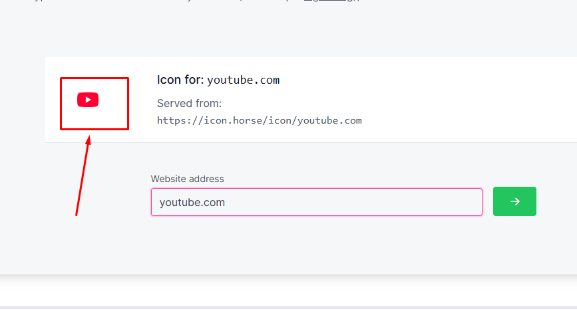Submit address with the green arrow button
This screenshot has height=323, width=577.
(514, 201)
